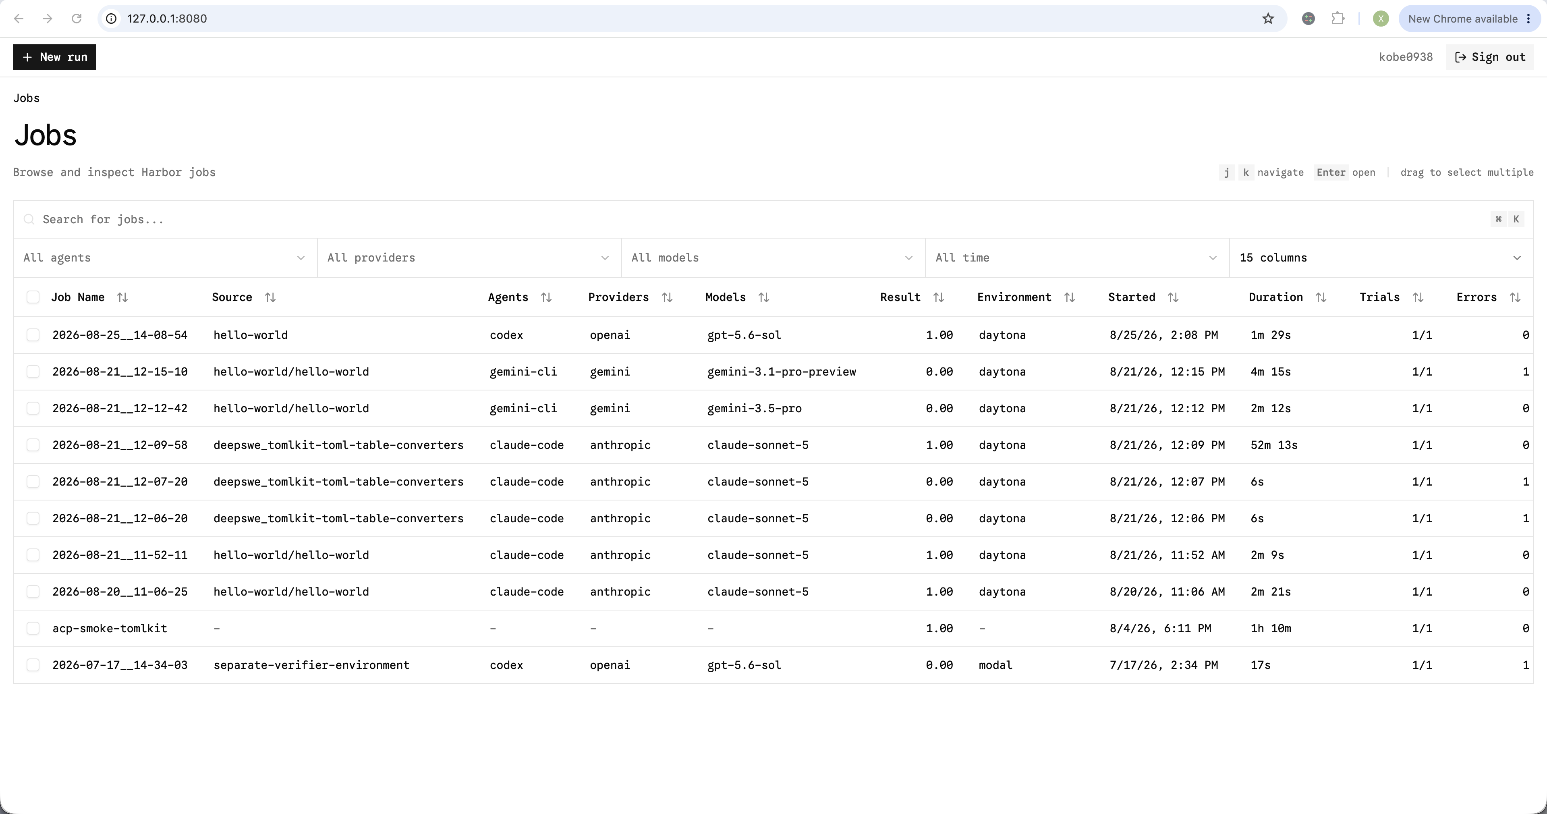Screen dimensions: 1547x814
Task: Click the site info icon in address bar
Action: click(111, 19)
